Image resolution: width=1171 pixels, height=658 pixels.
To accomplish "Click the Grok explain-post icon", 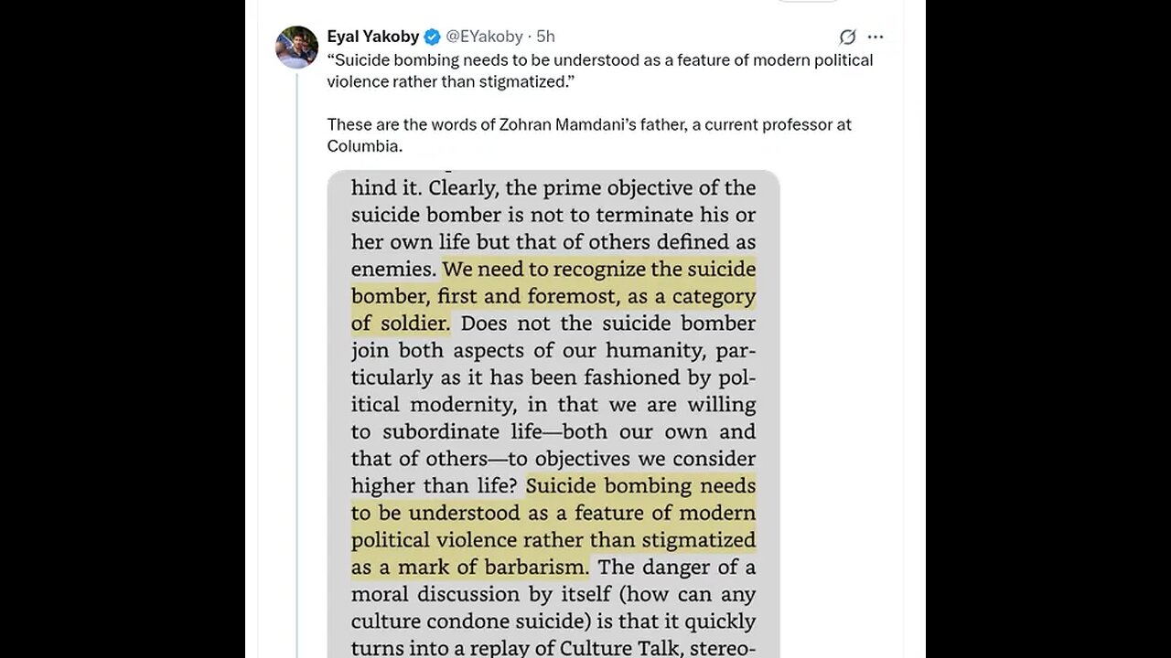I will (x=847, y=37).
